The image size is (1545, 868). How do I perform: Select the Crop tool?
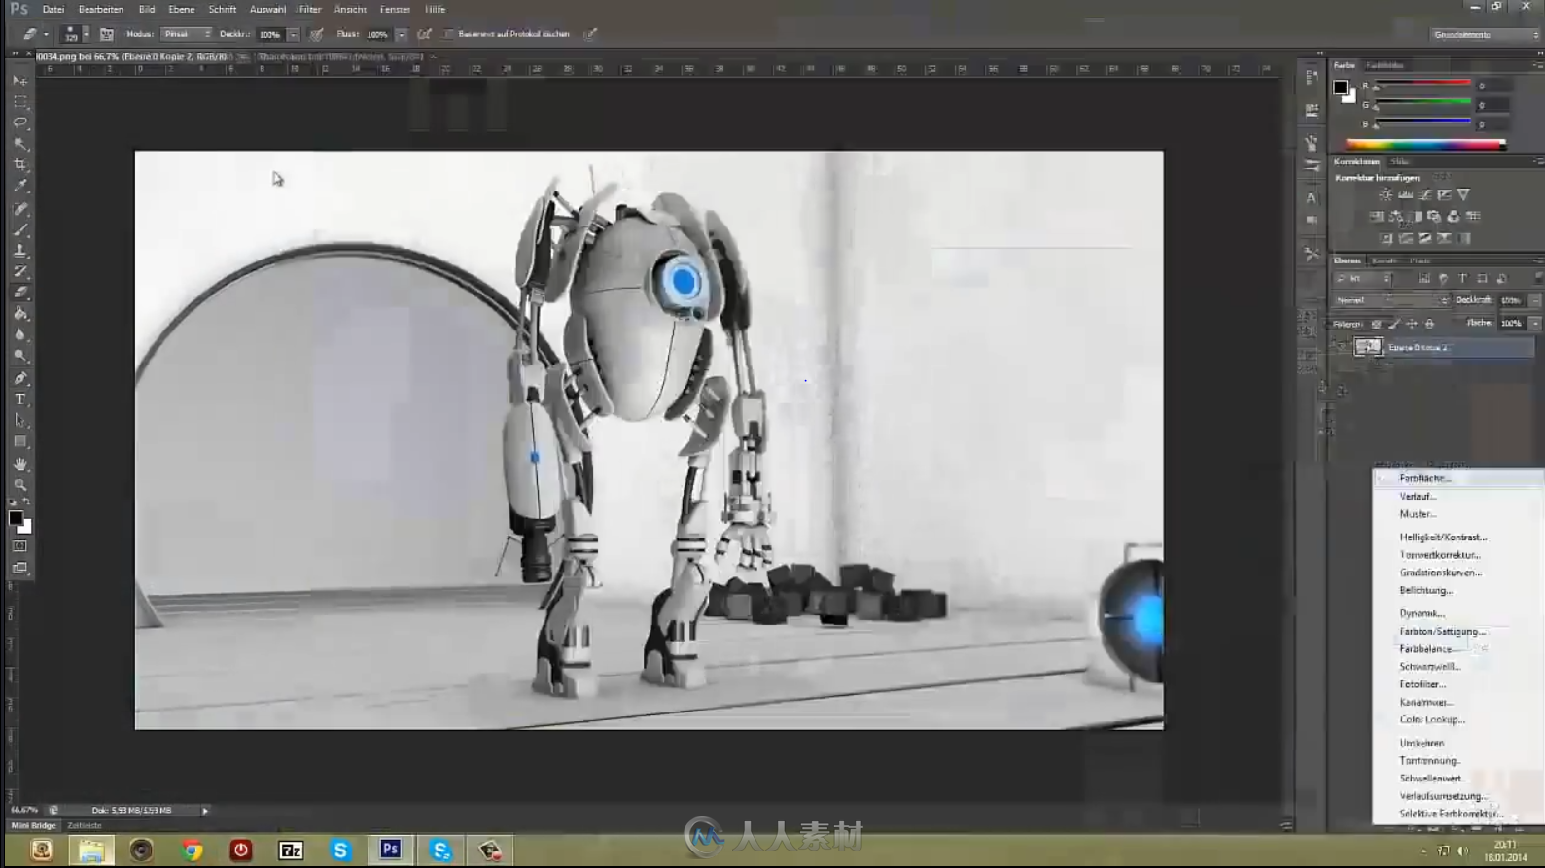(20, 165)
